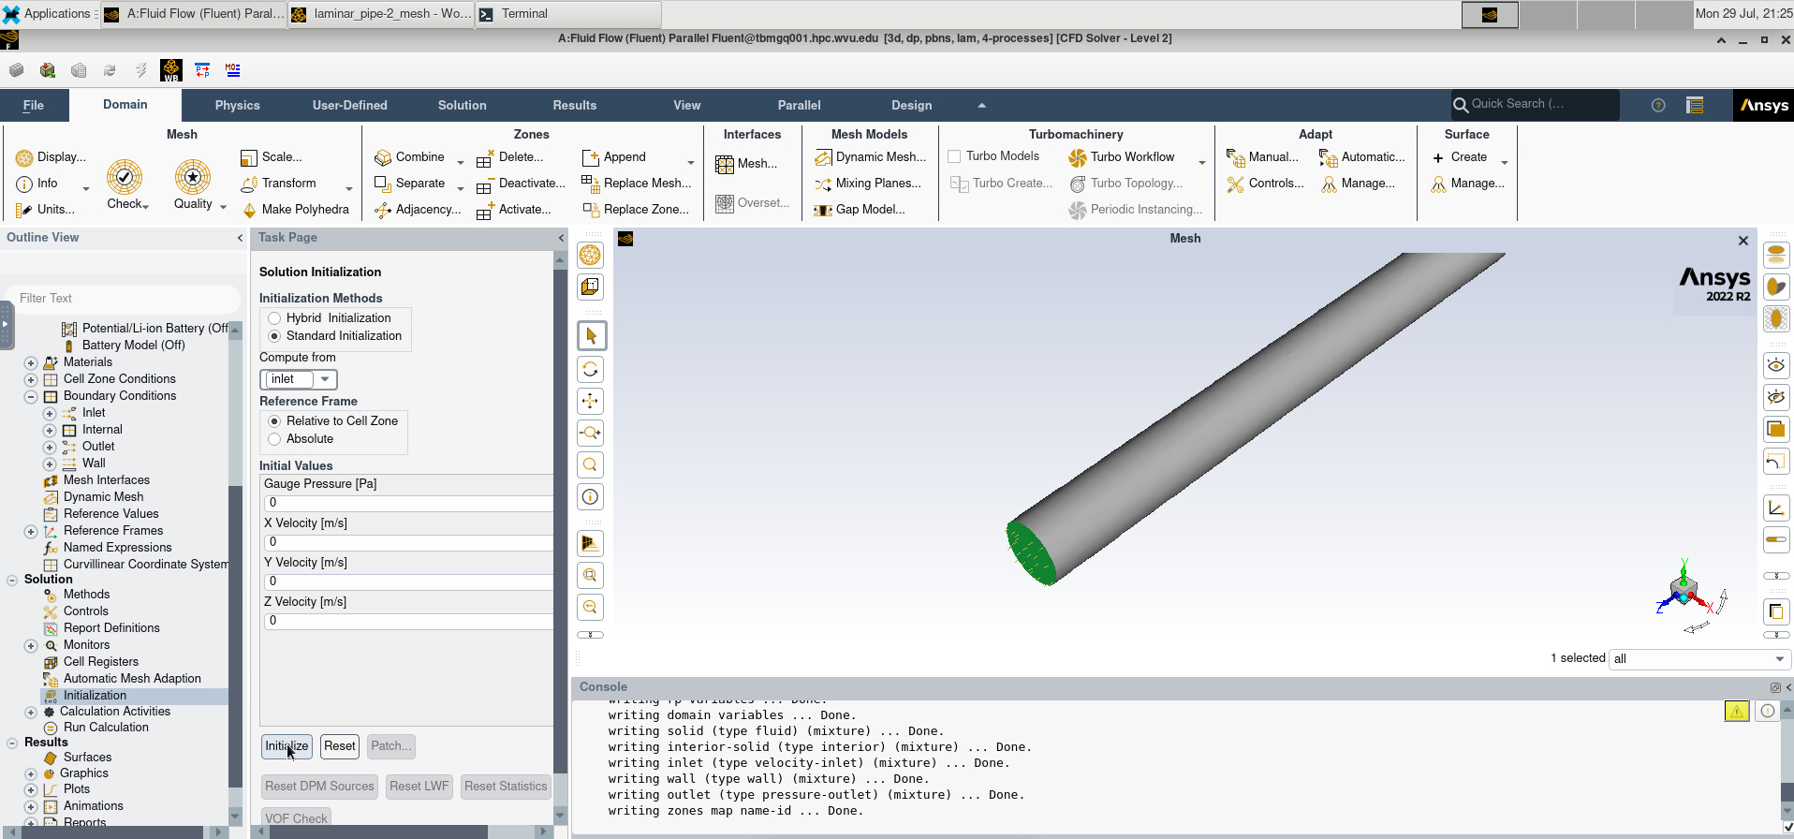Select Run Calculation in outline tree
This screenshot has height=839, width=1794.
pos(106,728)
